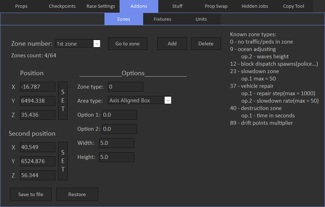Click '12 - block dispatch spawns(police...)' text
This screenshot has width=325, height=207.
coord(274,64)
